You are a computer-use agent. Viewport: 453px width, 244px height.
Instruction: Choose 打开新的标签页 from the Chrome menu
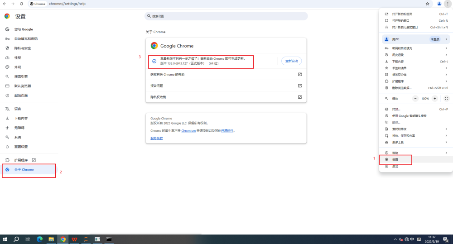click(x=416, y=14)
